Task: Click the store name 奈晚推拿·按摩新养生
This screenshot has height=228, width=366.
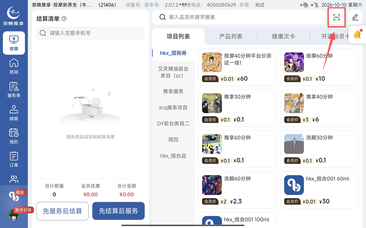Action: click(x=61, y=5)
